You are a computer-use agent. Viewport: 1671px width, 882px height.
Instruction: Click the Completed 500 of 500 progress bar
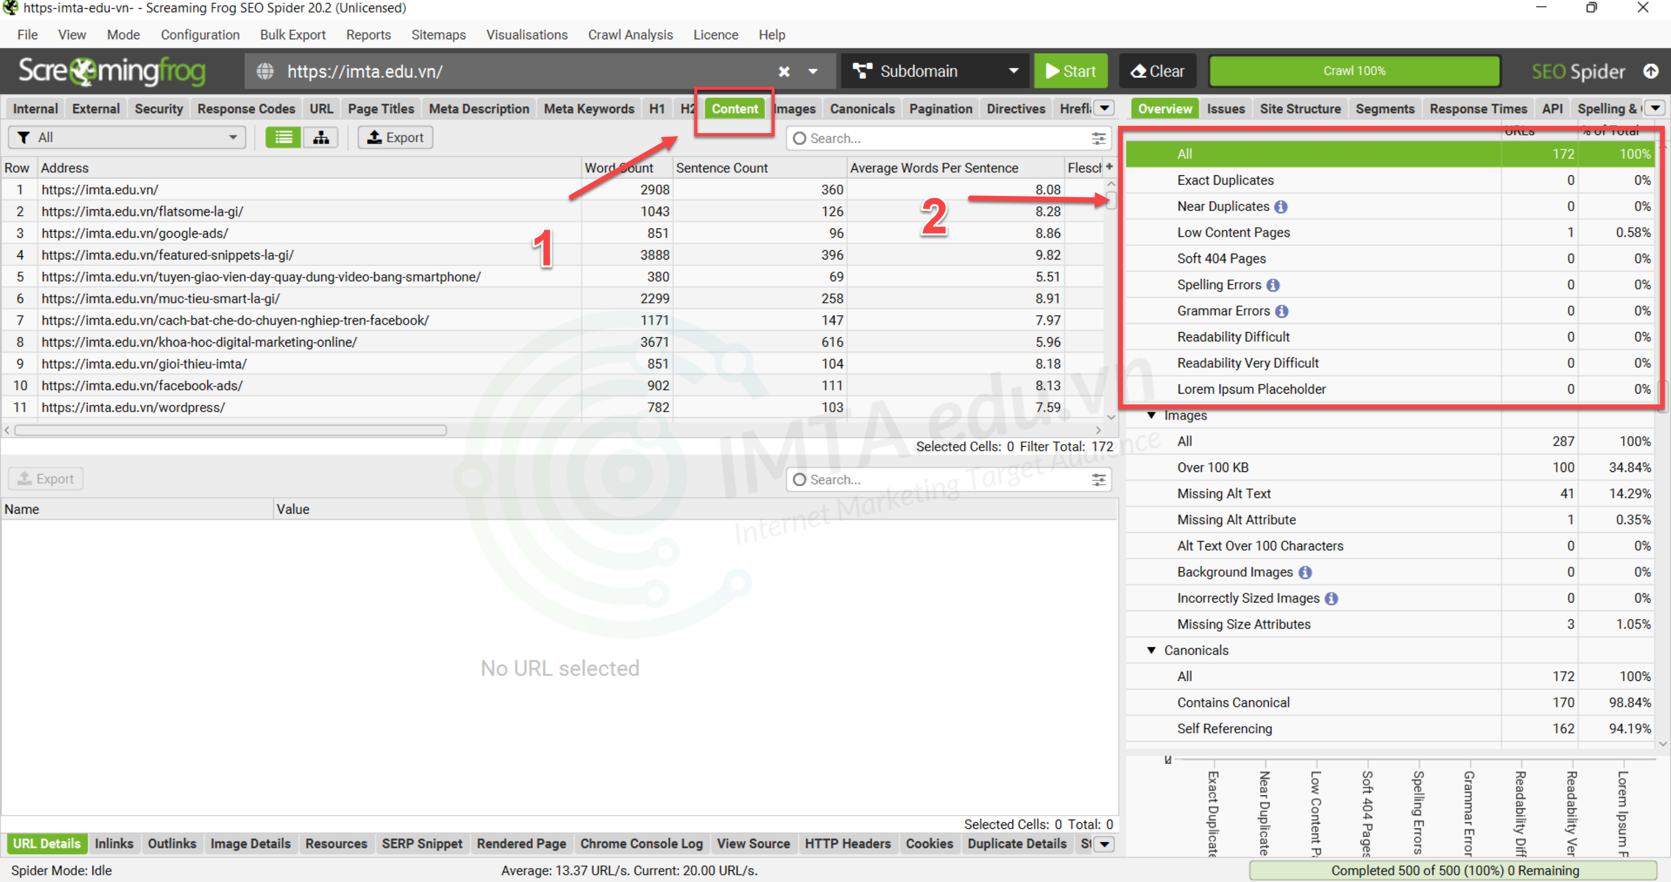point(1454,870)
